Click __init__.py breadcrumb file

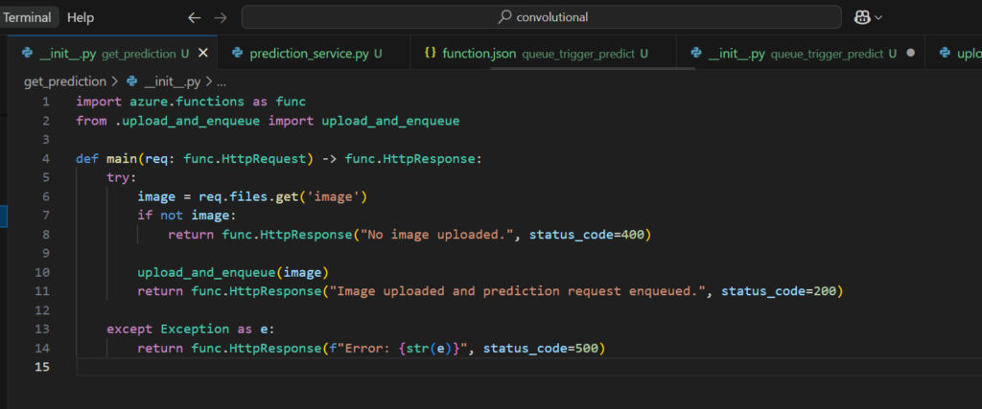coord(172,81)
